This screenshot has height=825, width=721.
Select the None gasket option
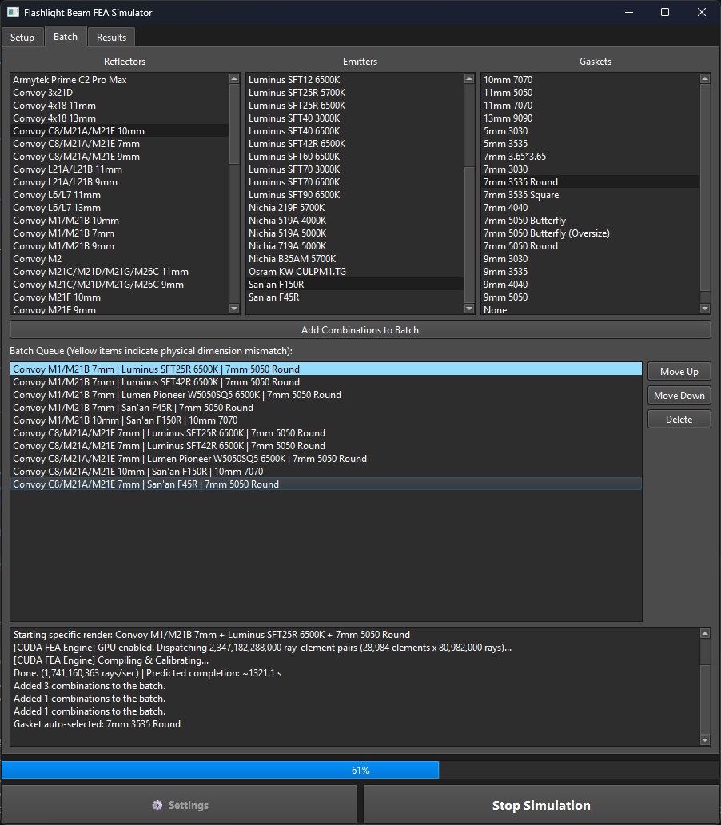[x=591, y=309]
